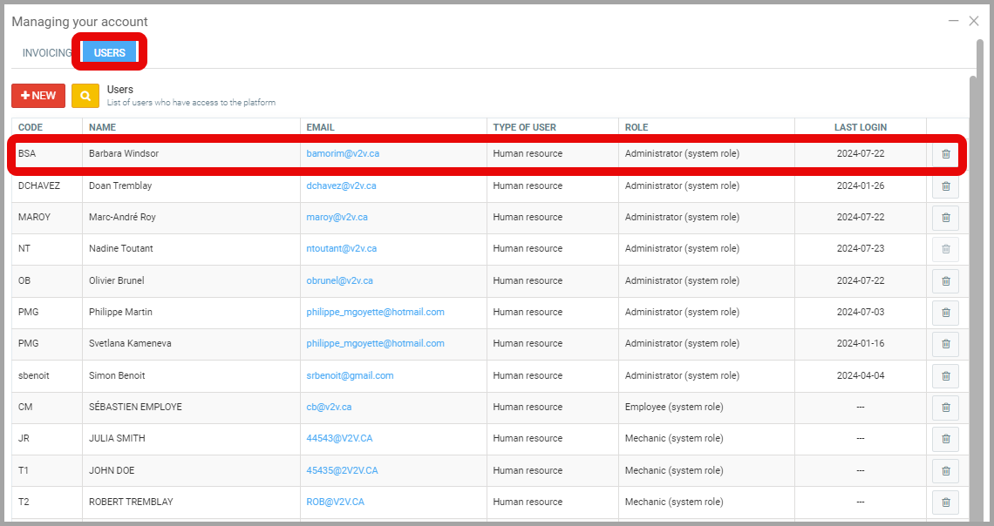Click the Role column header

[637, 127]
